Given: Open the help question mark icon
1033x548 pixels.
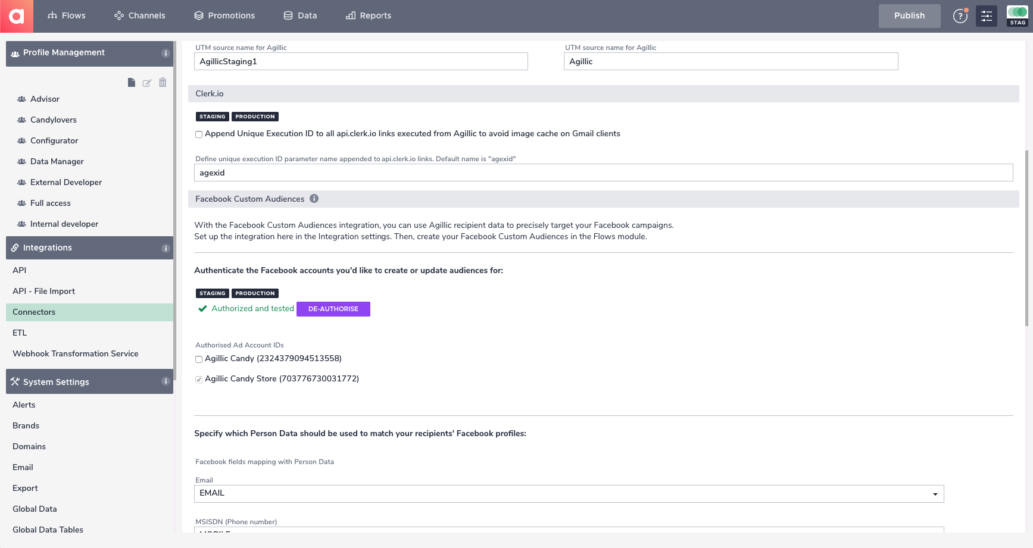Looking at the screenshot, I should tap(960, 16).
